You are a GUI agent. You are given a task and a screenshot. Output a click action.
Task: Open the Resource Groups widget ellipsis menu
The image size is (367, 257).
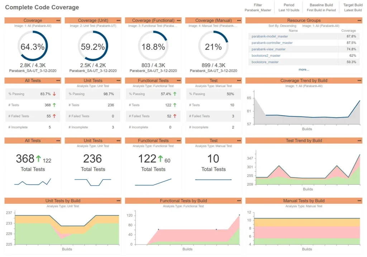tap(359, 21)
